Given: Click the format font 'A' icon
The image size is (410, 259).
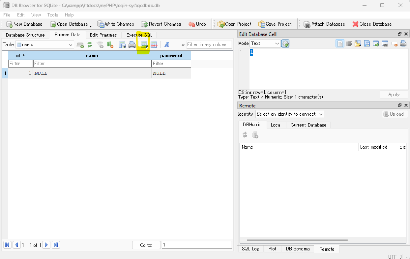Looking at the screenshot, I should 167,45.
